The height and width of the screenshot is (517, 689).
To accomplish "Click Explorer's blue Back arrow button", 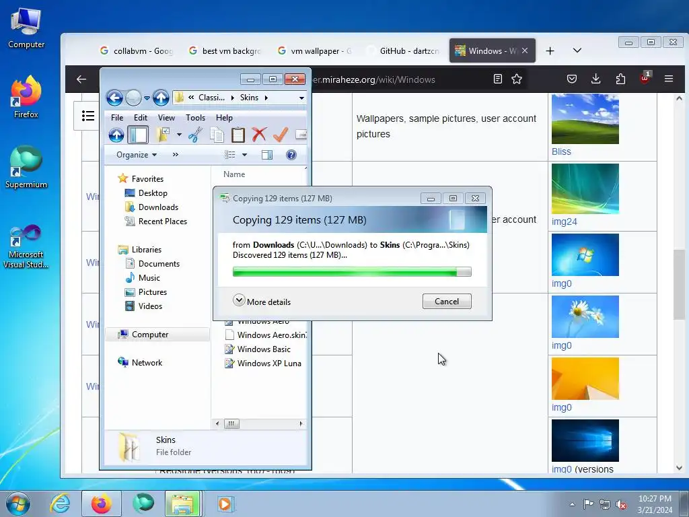I will [x=114, y=98].
